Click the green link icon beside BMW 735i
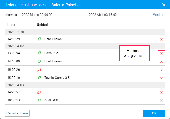 (x=39, y=53)
